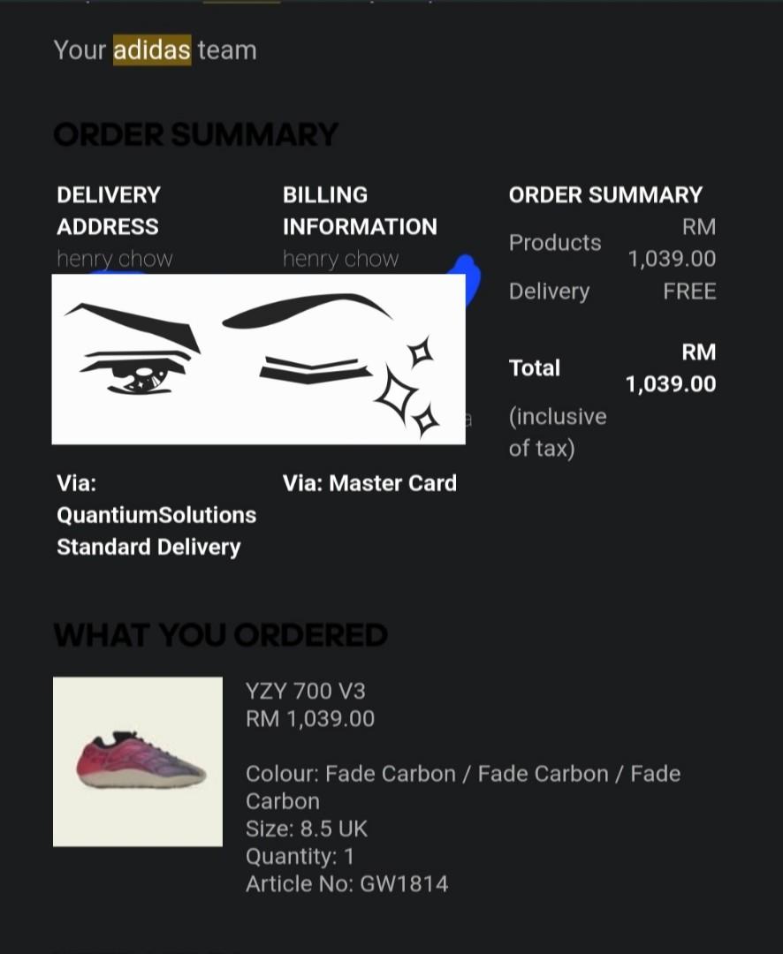
Task: Click the ORDER SUMMARY main heading
Action: click(x=195, y=134)
